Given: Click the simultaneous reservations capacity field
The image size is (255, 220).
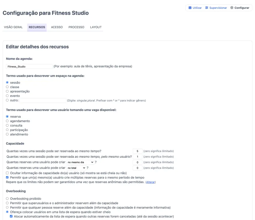Looking at the screenshot, I should tap(137, 151).
